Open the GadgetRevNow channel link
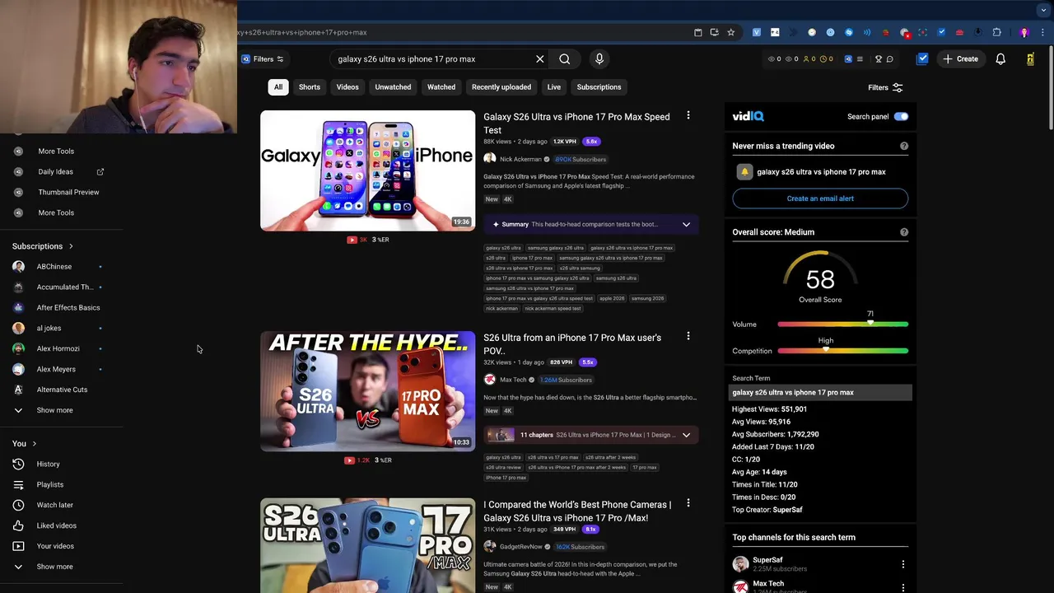Image resolution: width=1054 pixels, height=593 pixels. coord(520,547)
